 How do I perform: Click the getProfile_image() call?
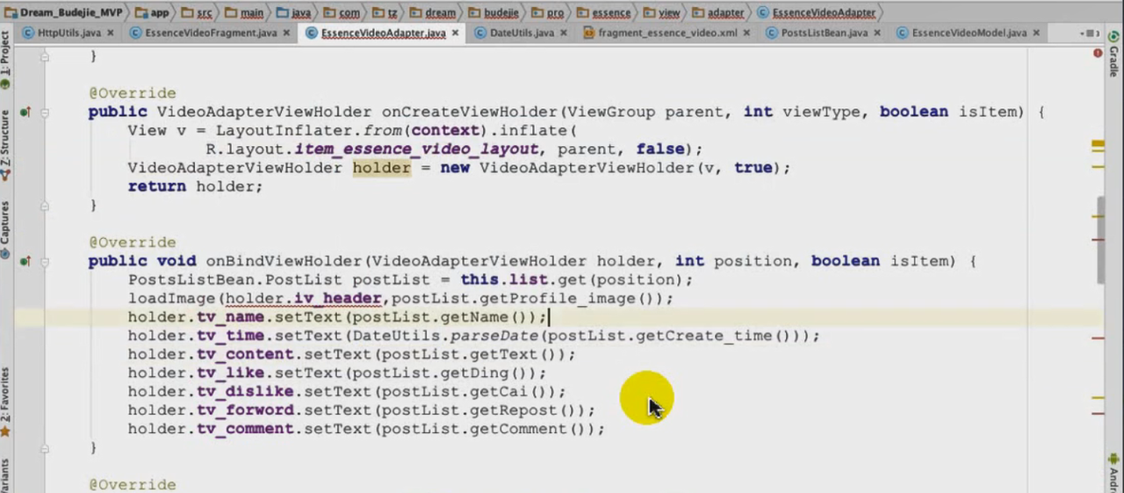(x=572, y=299)
